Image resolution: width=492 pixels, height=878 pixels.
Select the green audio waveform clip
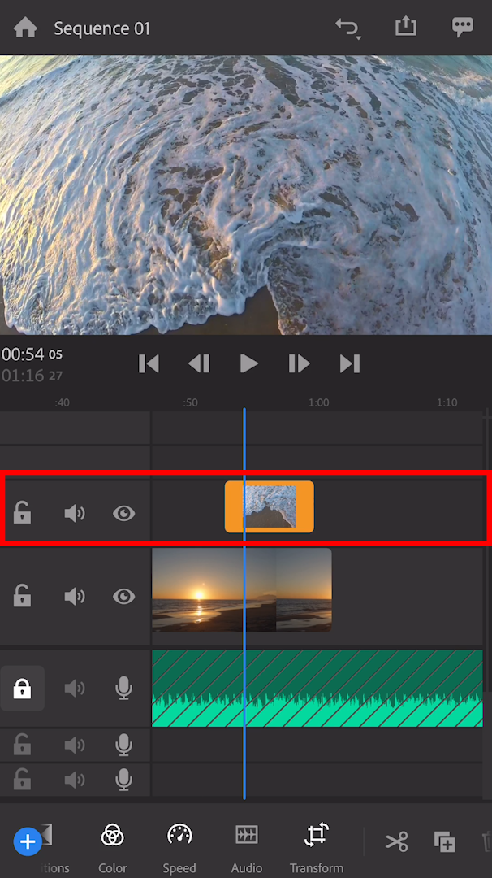pos(317,689)
